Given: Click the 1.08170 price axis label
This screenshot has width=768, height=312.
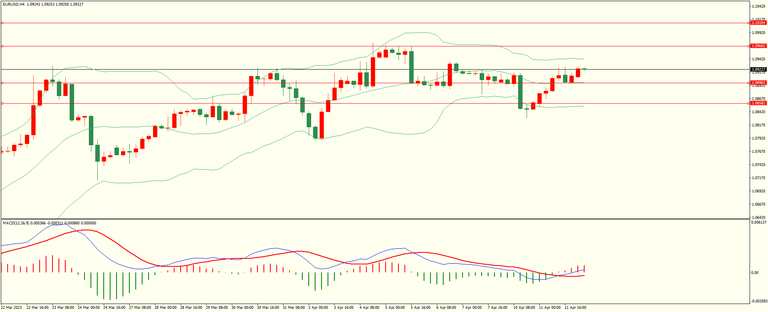Looking at the screenshot, I should [758, 125].
